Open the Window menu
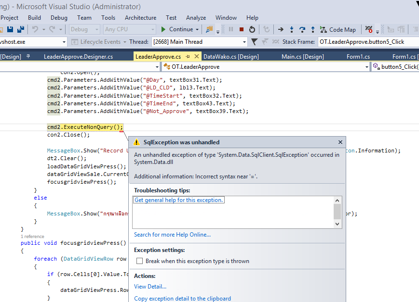 coord(226,18)
